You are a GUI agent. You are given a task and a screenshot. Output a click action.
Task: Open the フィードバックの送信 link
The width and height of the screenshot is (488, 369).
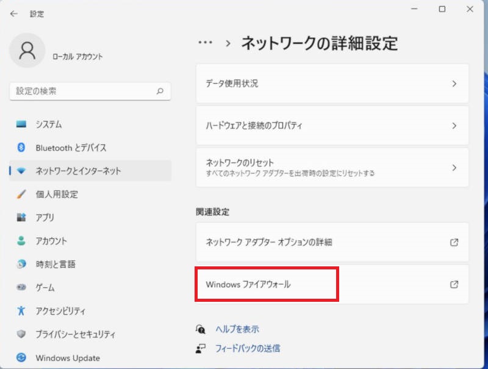coord(248,348)
